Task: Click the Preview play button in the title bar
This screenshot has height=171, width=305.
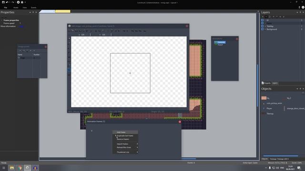Action: tap(18, 2)
